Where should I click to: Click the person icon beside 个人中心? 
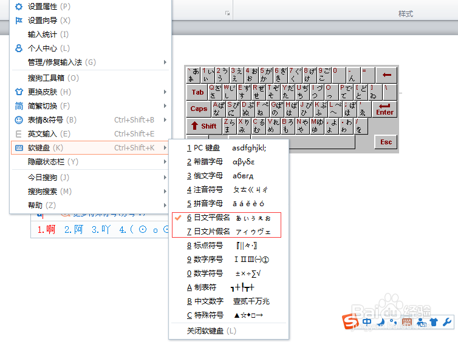19,48
